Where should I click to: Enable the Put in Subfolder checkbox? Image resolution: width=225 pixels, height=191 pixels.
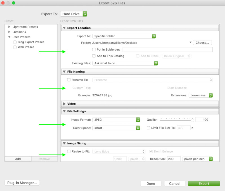[x=94, y=50]
